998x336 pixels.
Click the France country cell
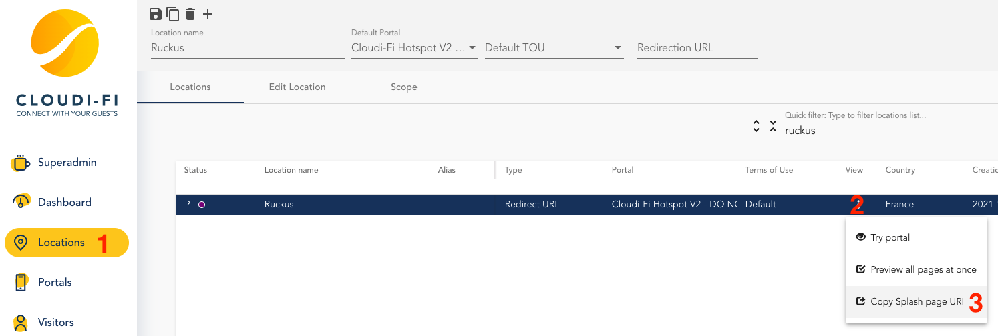click(x=900, y=205)
